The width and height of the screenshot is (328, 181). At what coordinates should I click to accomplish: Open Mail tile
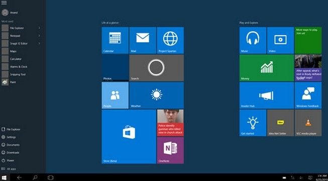pyautogui.click(x=143, y=40)
